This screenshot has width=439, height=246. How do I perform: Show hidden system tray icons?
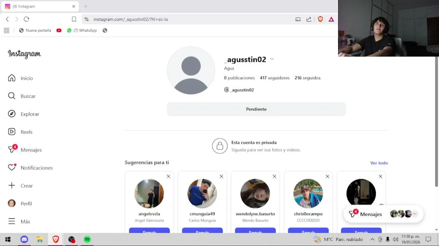point(372,240)
